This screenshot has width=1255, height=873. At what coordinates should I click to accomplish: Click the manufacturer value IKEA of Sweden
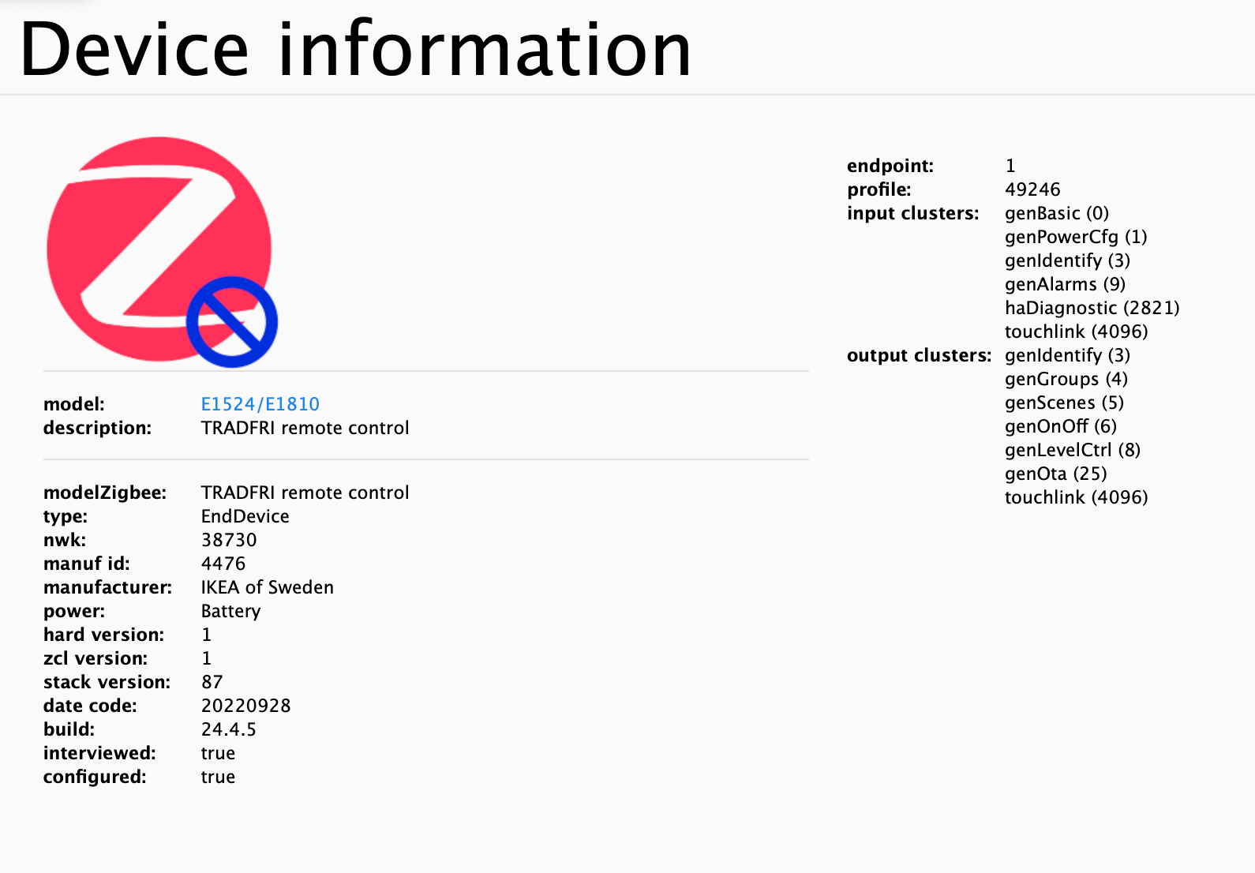tap(267, 587)
